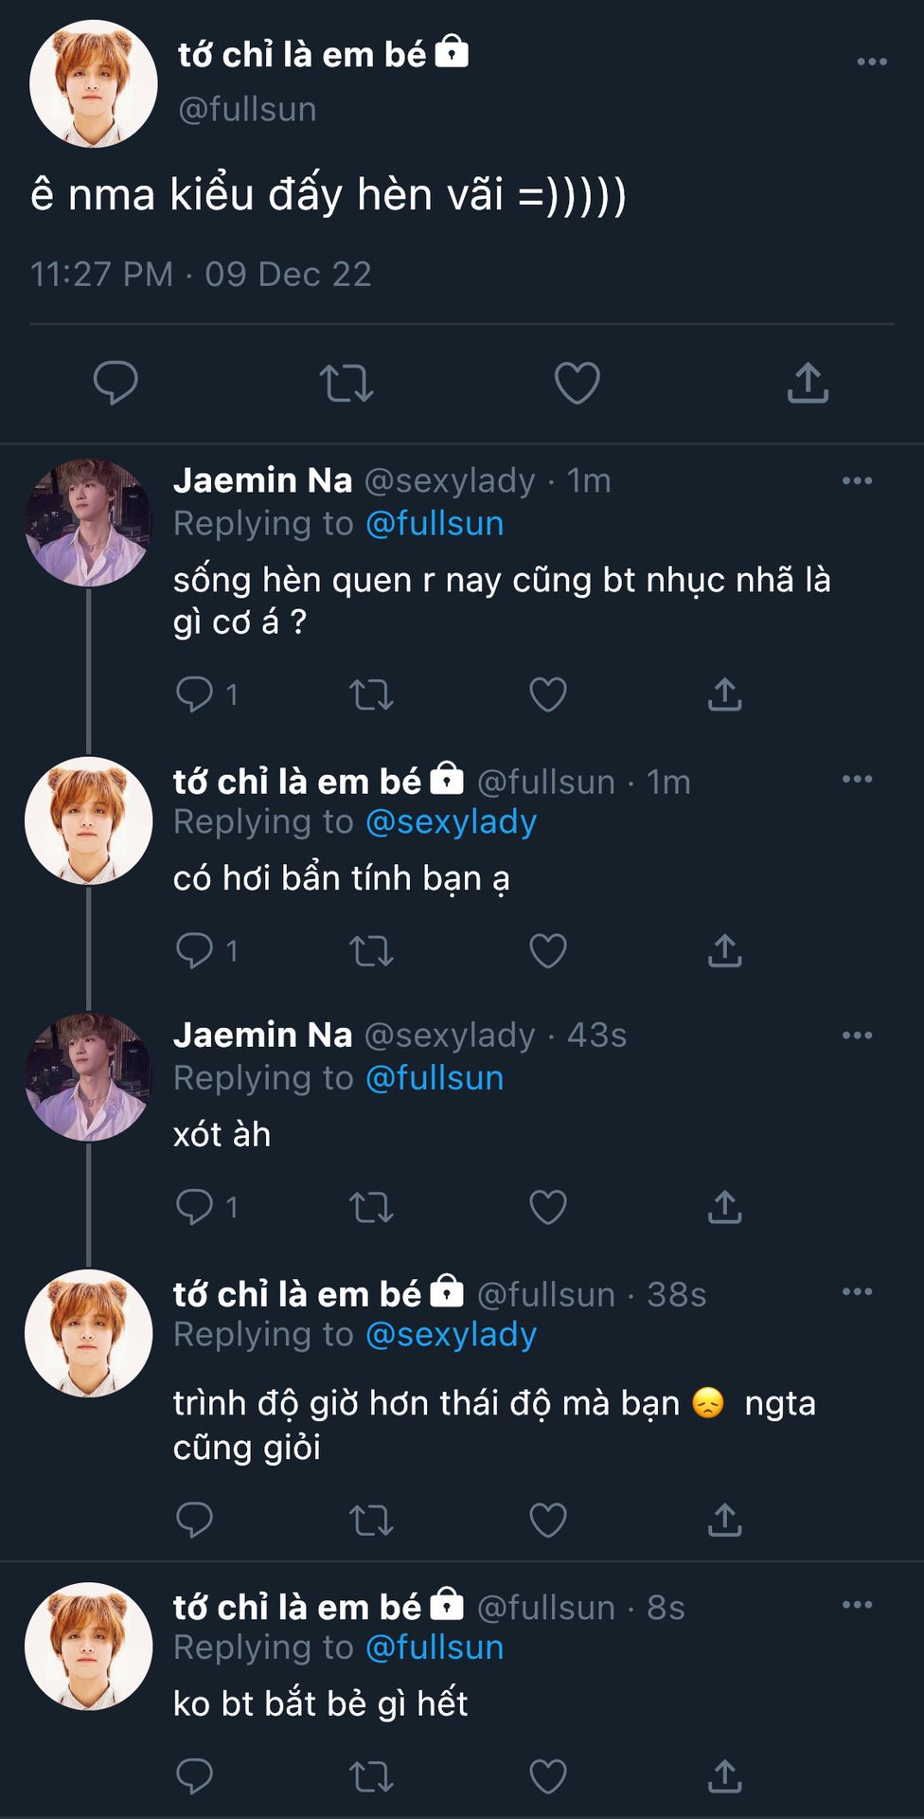Reply to the "có hơi bẩn tính" tweet

(195, 950)
